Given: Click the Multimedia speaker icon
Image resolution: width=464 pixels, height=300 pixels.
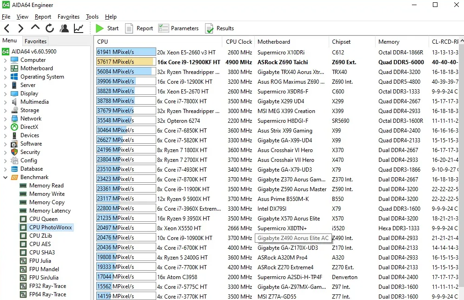Looking at the screenshot, I should coord(14,101).
